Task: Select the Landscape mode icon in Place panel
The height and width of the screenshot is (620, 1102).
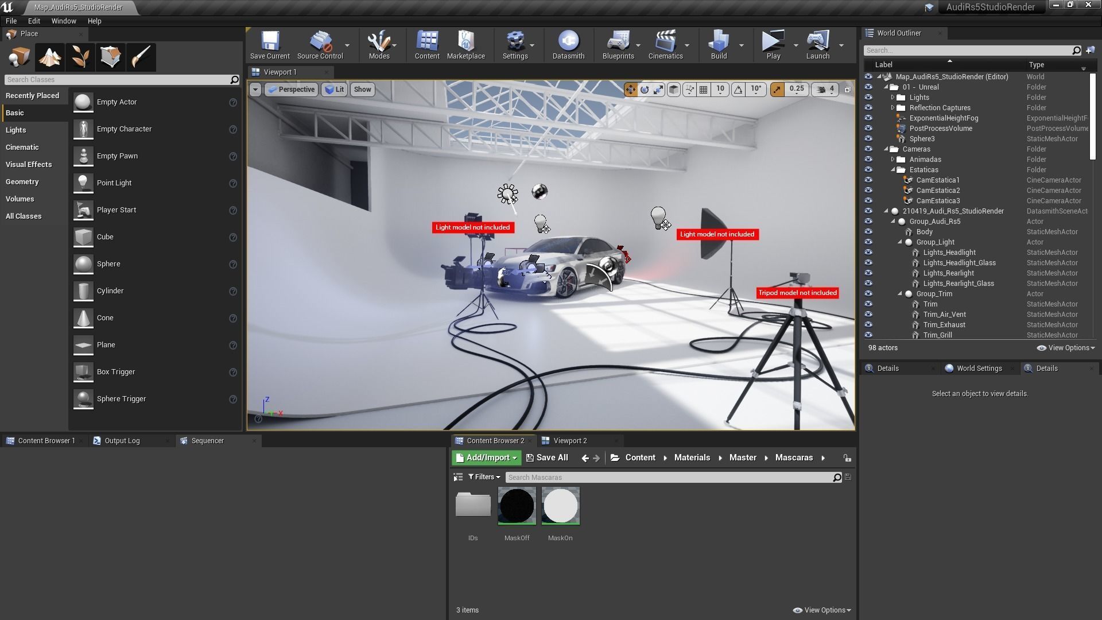Action: 50,57
